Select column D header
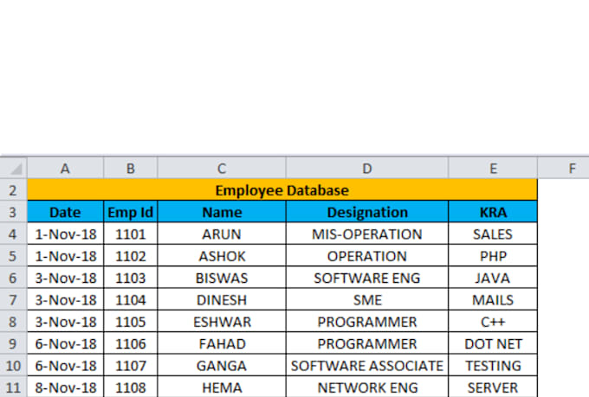The height and width of the screenshot is (397, 589). pyautogui.click(x=367, y=169)
